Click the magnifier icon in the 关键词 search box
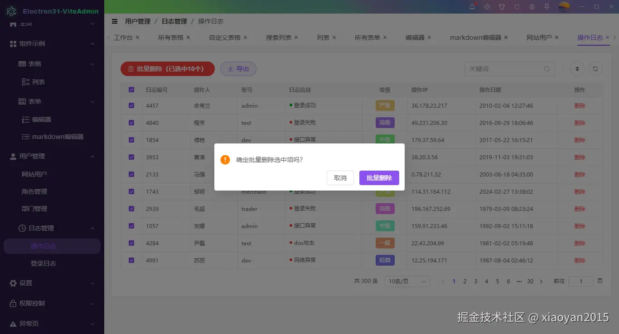Viewport: 619px width, 334px height. click(547, 69)
